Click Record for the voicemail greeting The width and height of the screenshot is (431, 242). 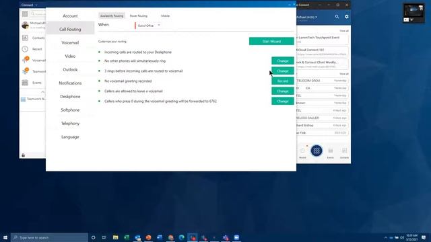click(x=283, y=81)
